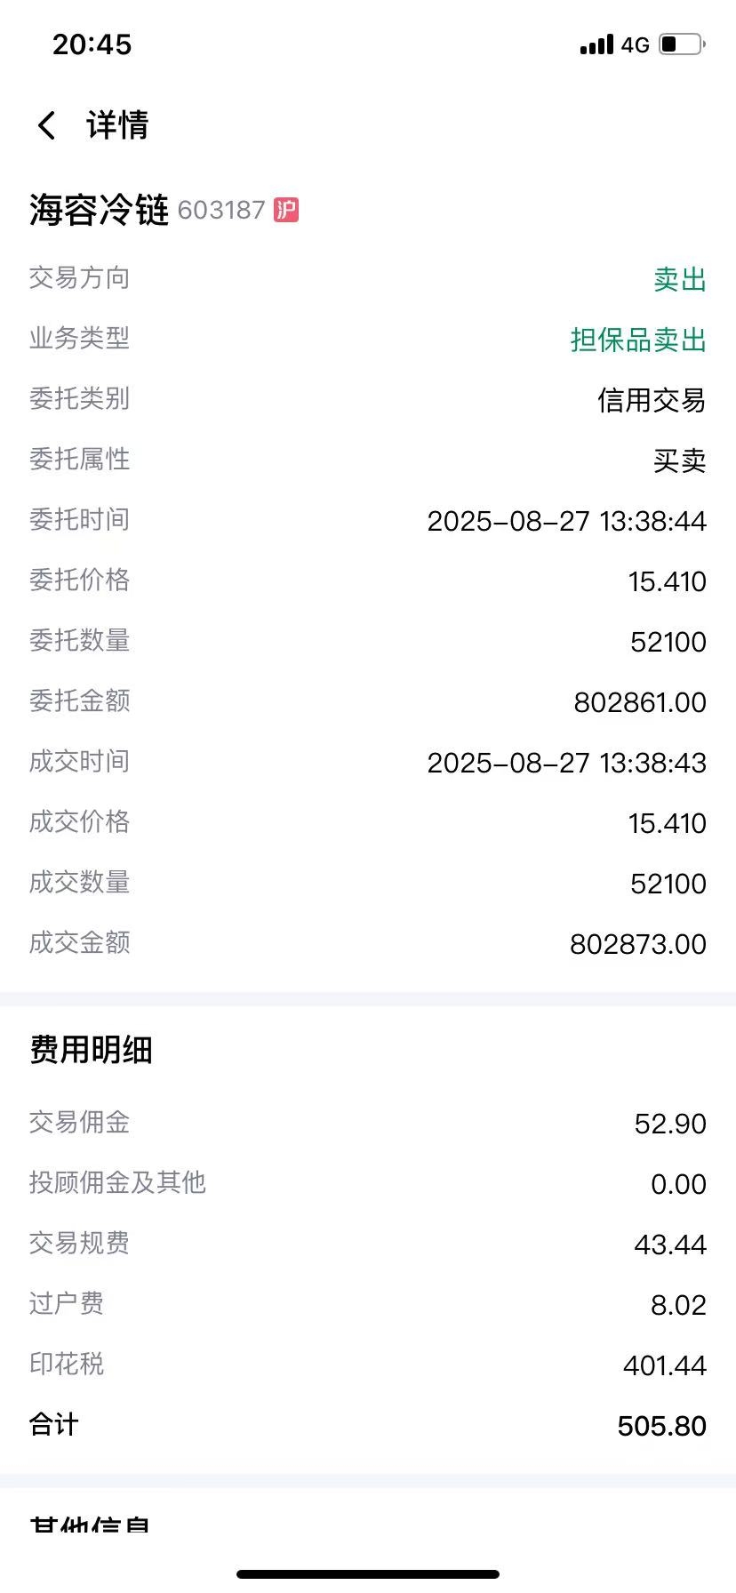Tap the 详情 page title
Image resolution: width=736 pixels, height=1593 pixels.
117,125
